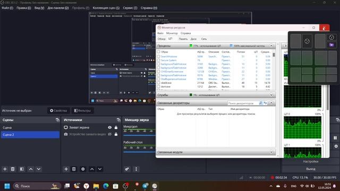Open the three-dot menu in Микшер звука
This screenshot has height=191, width=340.
tap(136, 169)
